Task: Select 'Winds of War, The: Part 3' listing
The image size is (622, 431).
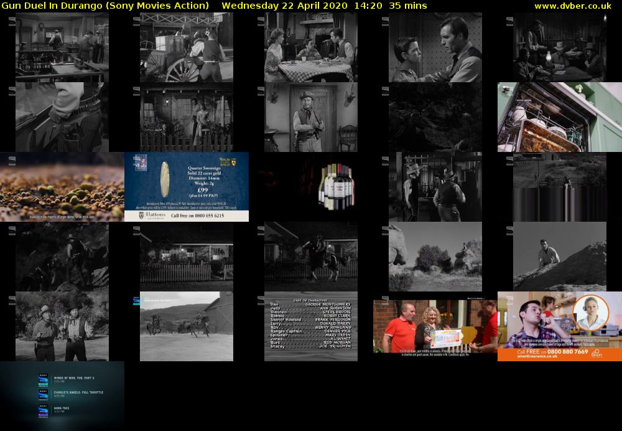Action: click(74, 379)
